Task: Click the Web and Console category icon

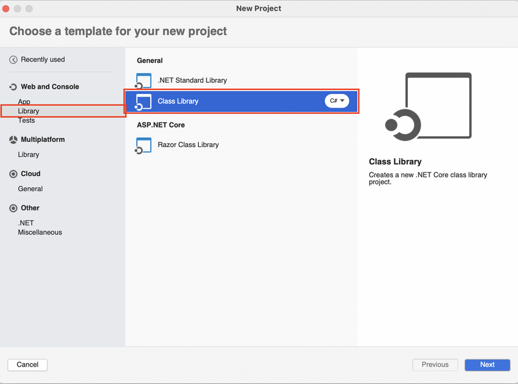Action: pos(13,87)
